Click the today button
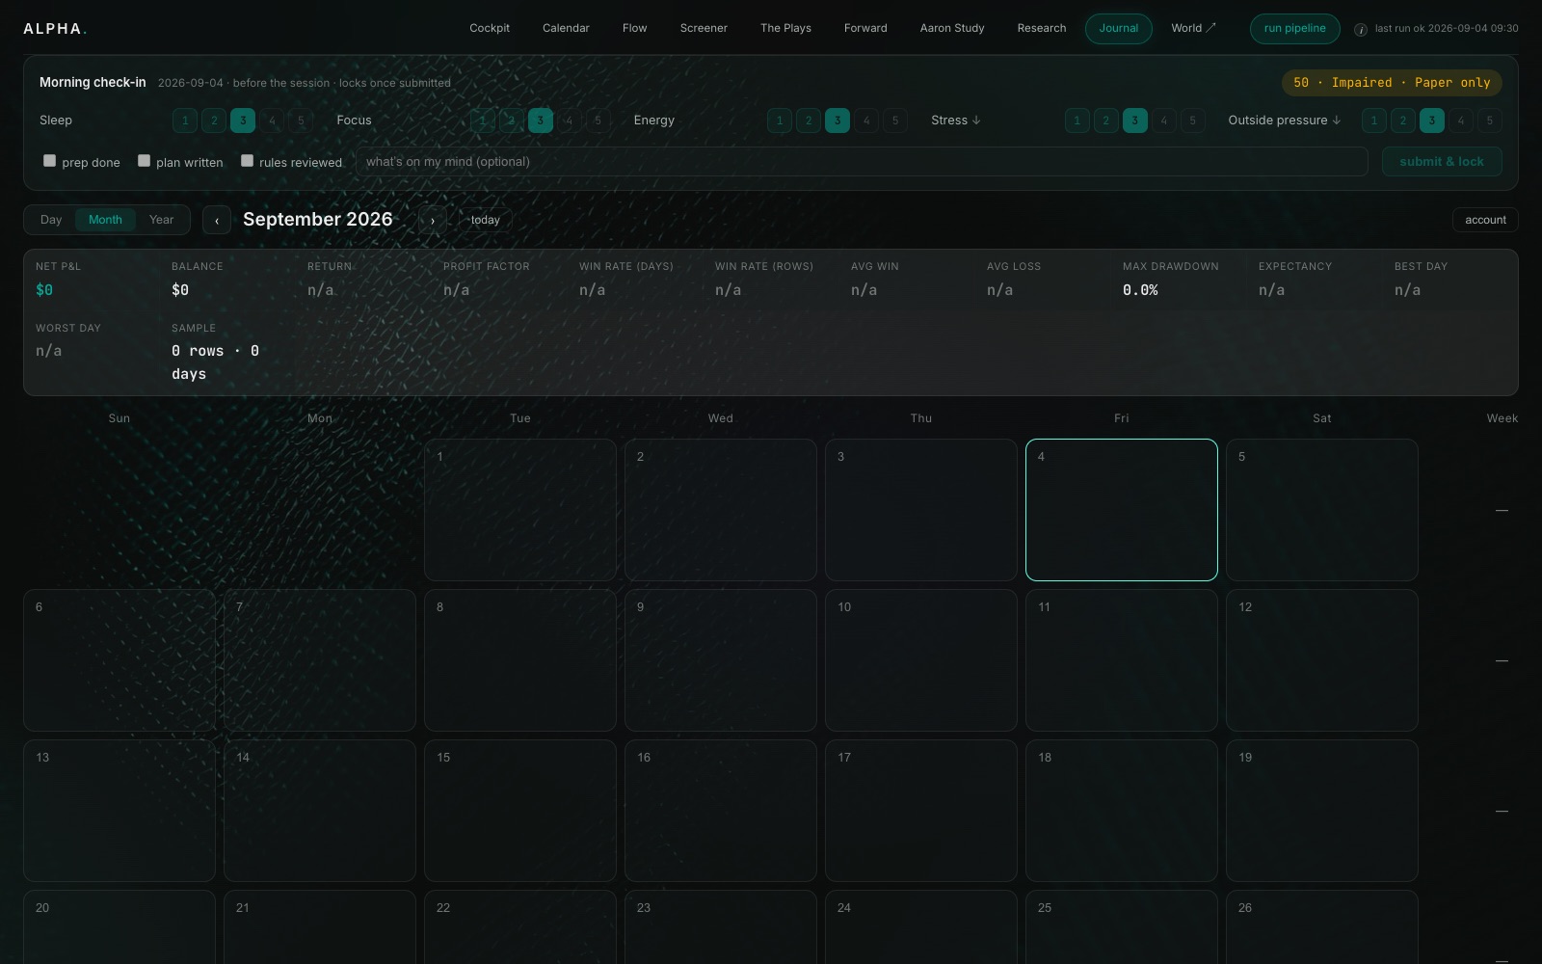 pyautogui.click(x=486, y=220)
